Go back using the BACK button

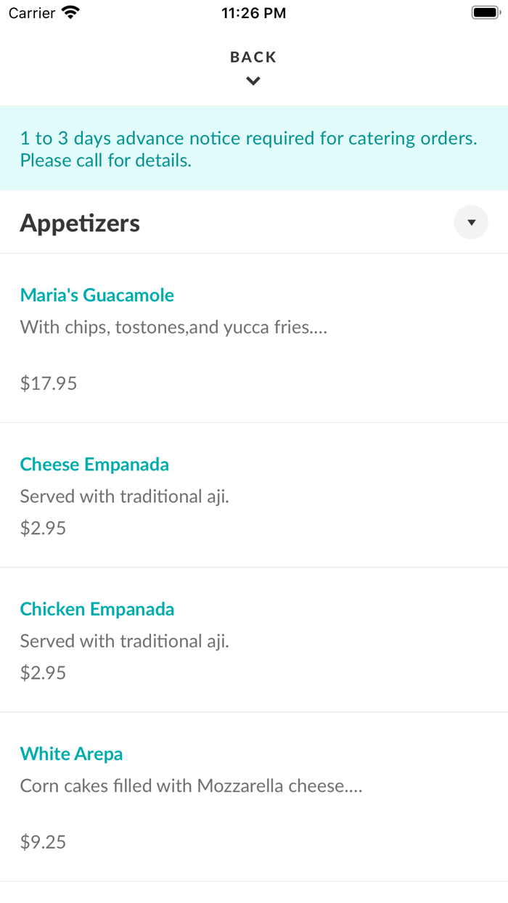[253, 57]
